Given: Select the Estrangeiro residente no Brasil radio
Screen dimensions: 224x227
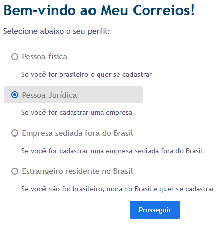Looking at the screenshot, I should point(15,171).
